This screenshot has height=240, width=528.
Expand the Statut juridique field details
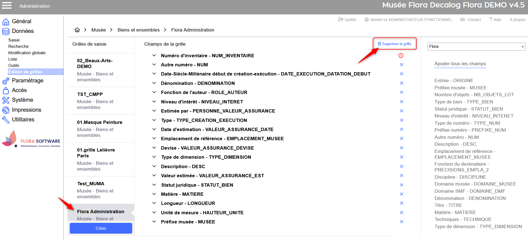tap(154, 185)
